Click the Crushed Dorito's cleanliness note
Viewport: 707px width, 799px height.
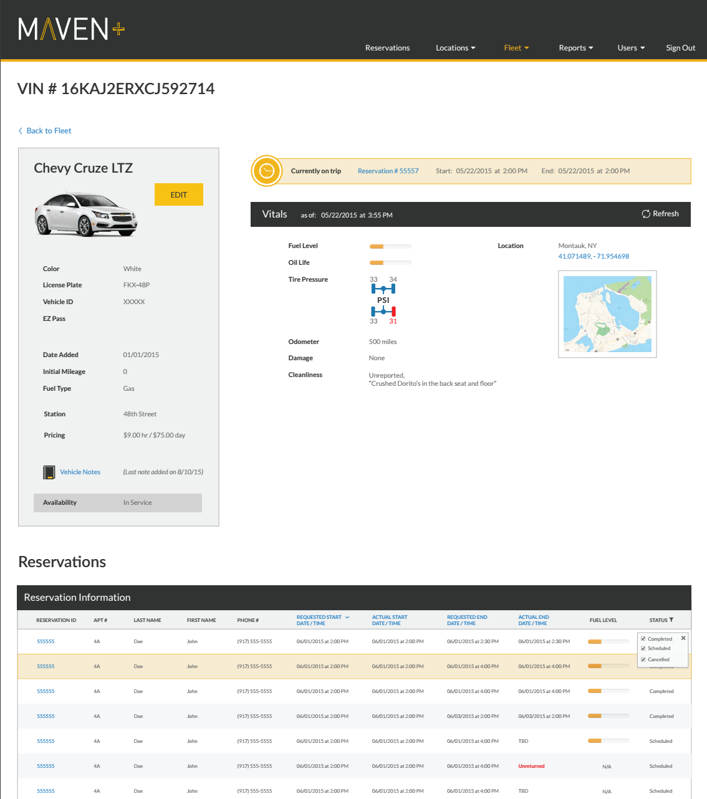pyautogui.click(x=433, y=384)
